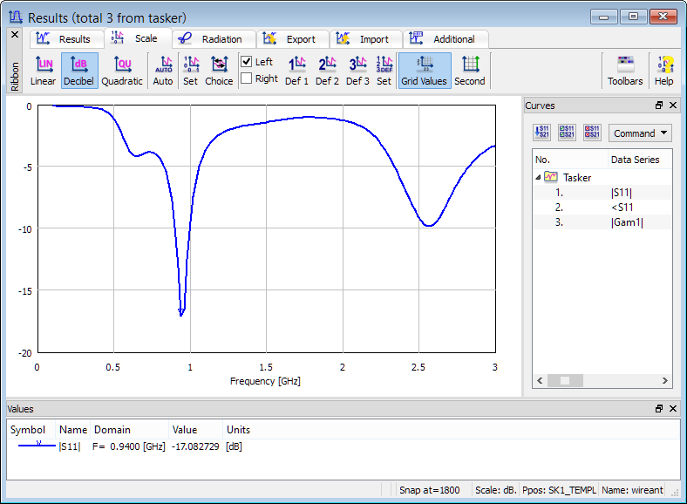The image size is (687, 504).
Task: Click the Second grid icon
Action: point(470,71)
